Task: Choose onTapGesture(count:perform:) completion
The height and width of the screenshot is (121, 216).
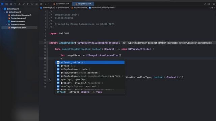Action: pos(90,73)
